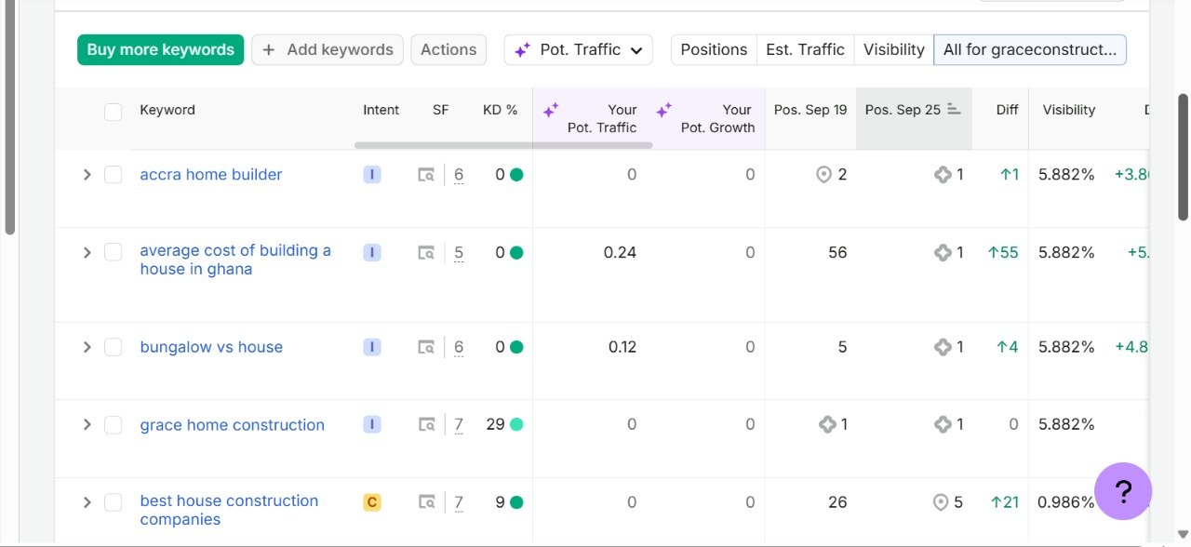The width and height of the screenshot is (1191, 547).
Task: Tick checkbox for best house construction companies
Action: 114,502
